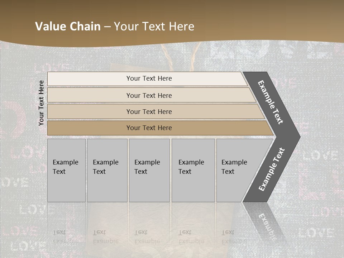Click the darkest brown 'Your Text Here' bar

pyautogui.click(x=149, y=128)
